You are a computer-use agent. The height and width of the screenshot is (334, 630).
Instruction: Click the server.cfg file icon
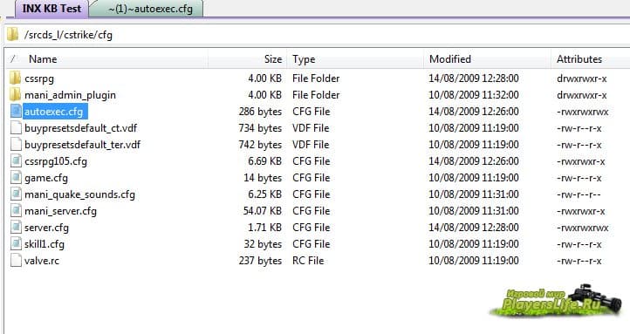(16, 228)
